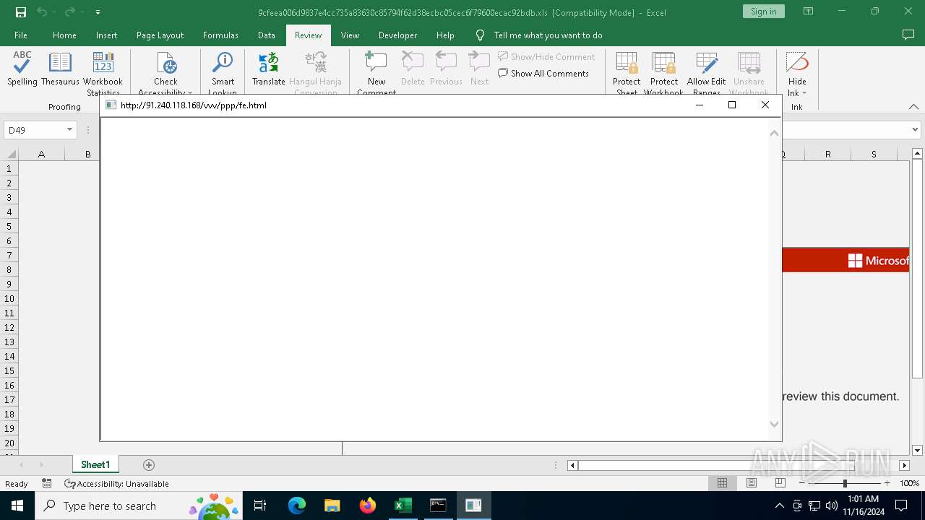Open the Help tab
Viewport: 925px width, 520px height.
445,35
